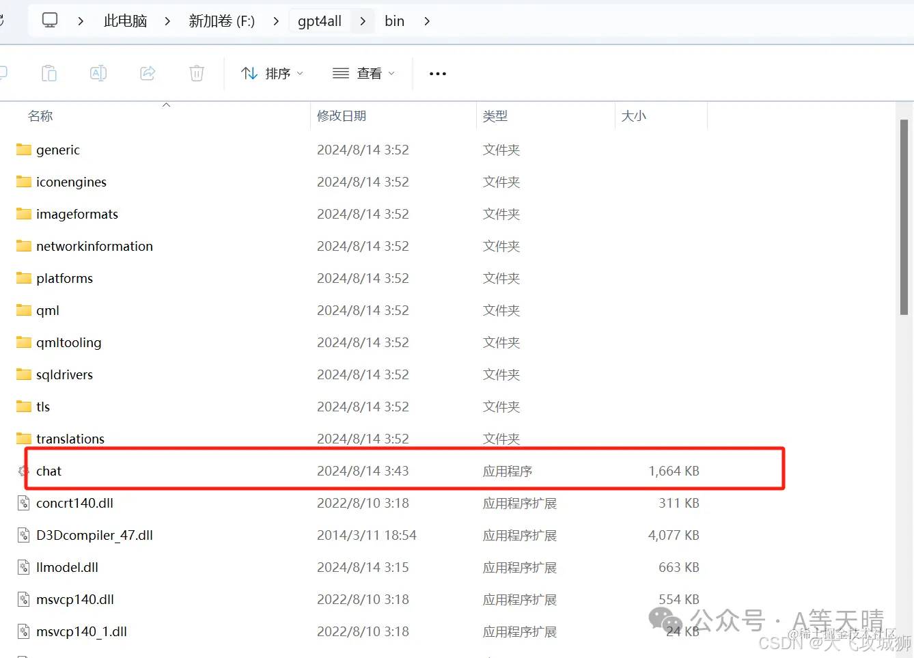Select the translations folder name
This screenshot has width=914, height=658.
pyautogui.click(x=70, y=439)
